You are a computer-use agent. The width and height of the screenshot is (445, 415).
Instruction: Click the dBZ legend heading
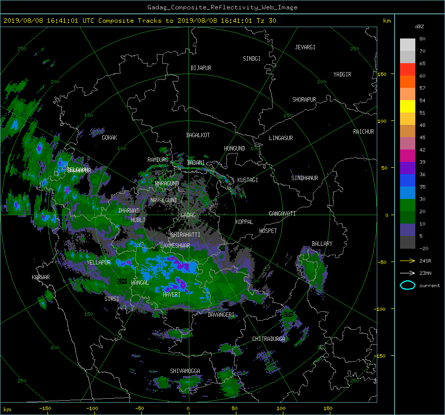[x=419, y=27]
